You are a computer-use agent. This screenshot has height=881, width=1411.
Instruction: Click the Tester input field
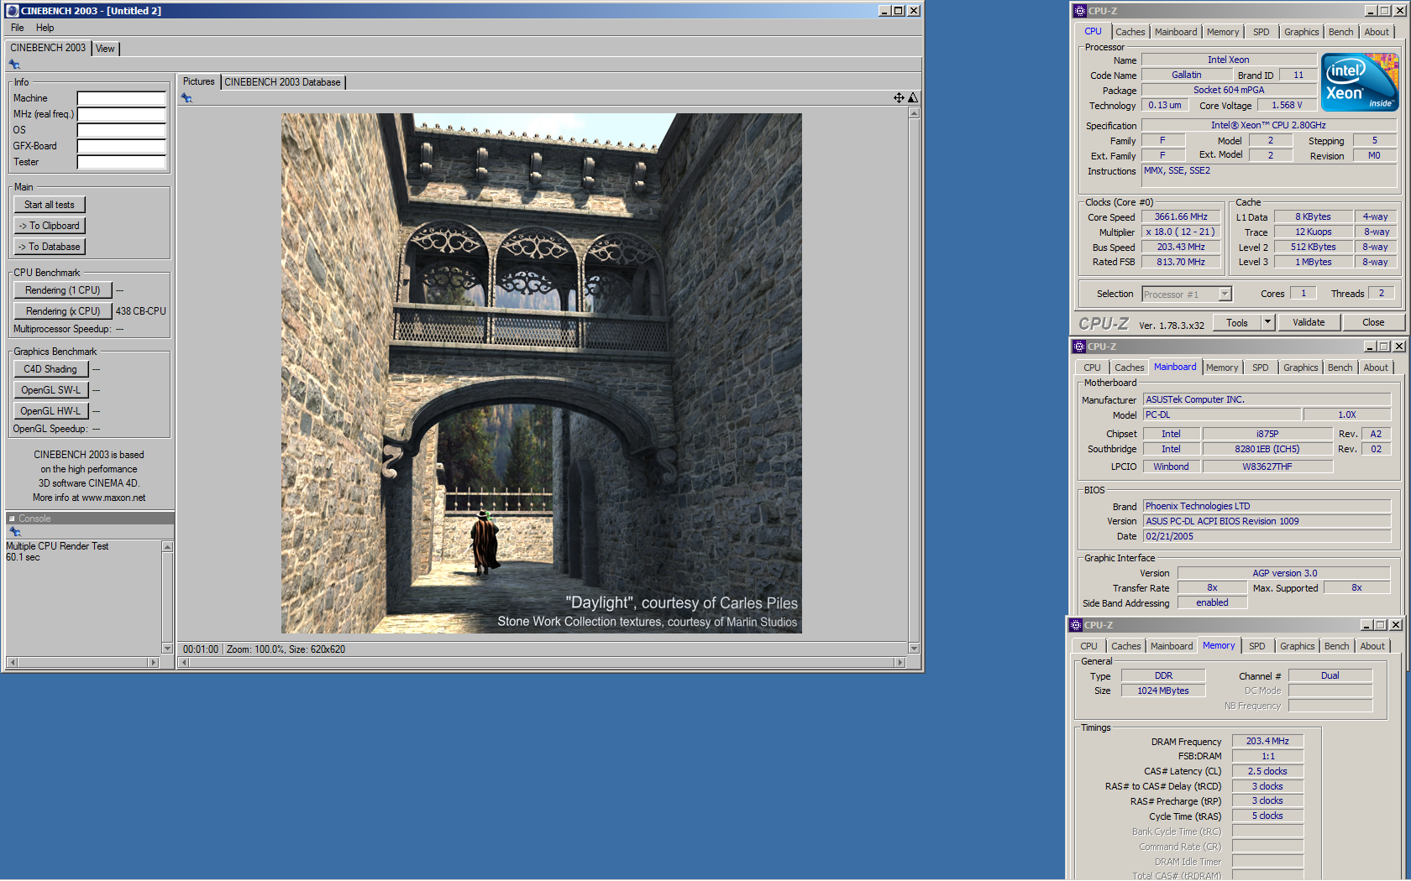coord(122,162)
